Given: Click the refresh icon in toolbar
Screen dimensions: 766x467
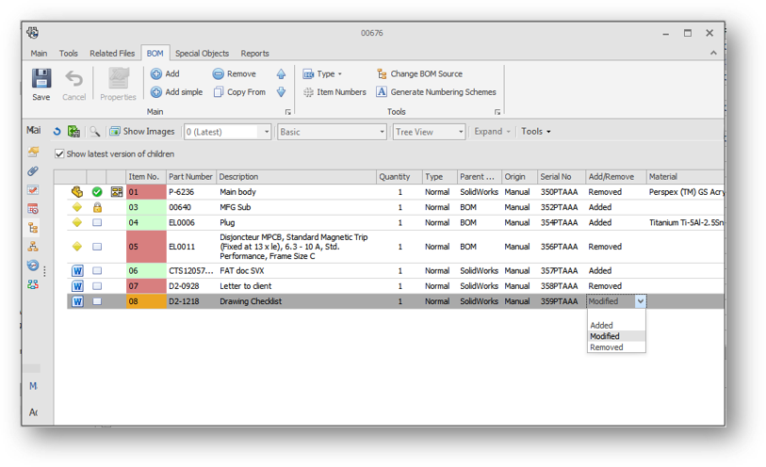Looking at the screenshot, I should (57, 131).
